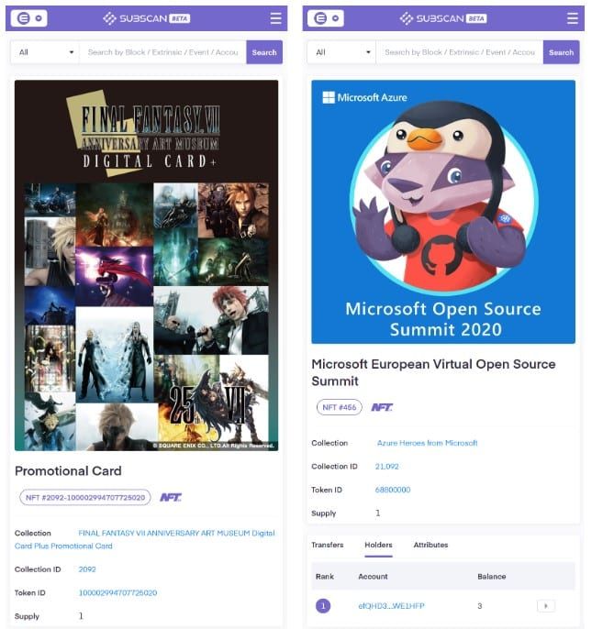Click Rank column header in Holders table

(325, 577)
